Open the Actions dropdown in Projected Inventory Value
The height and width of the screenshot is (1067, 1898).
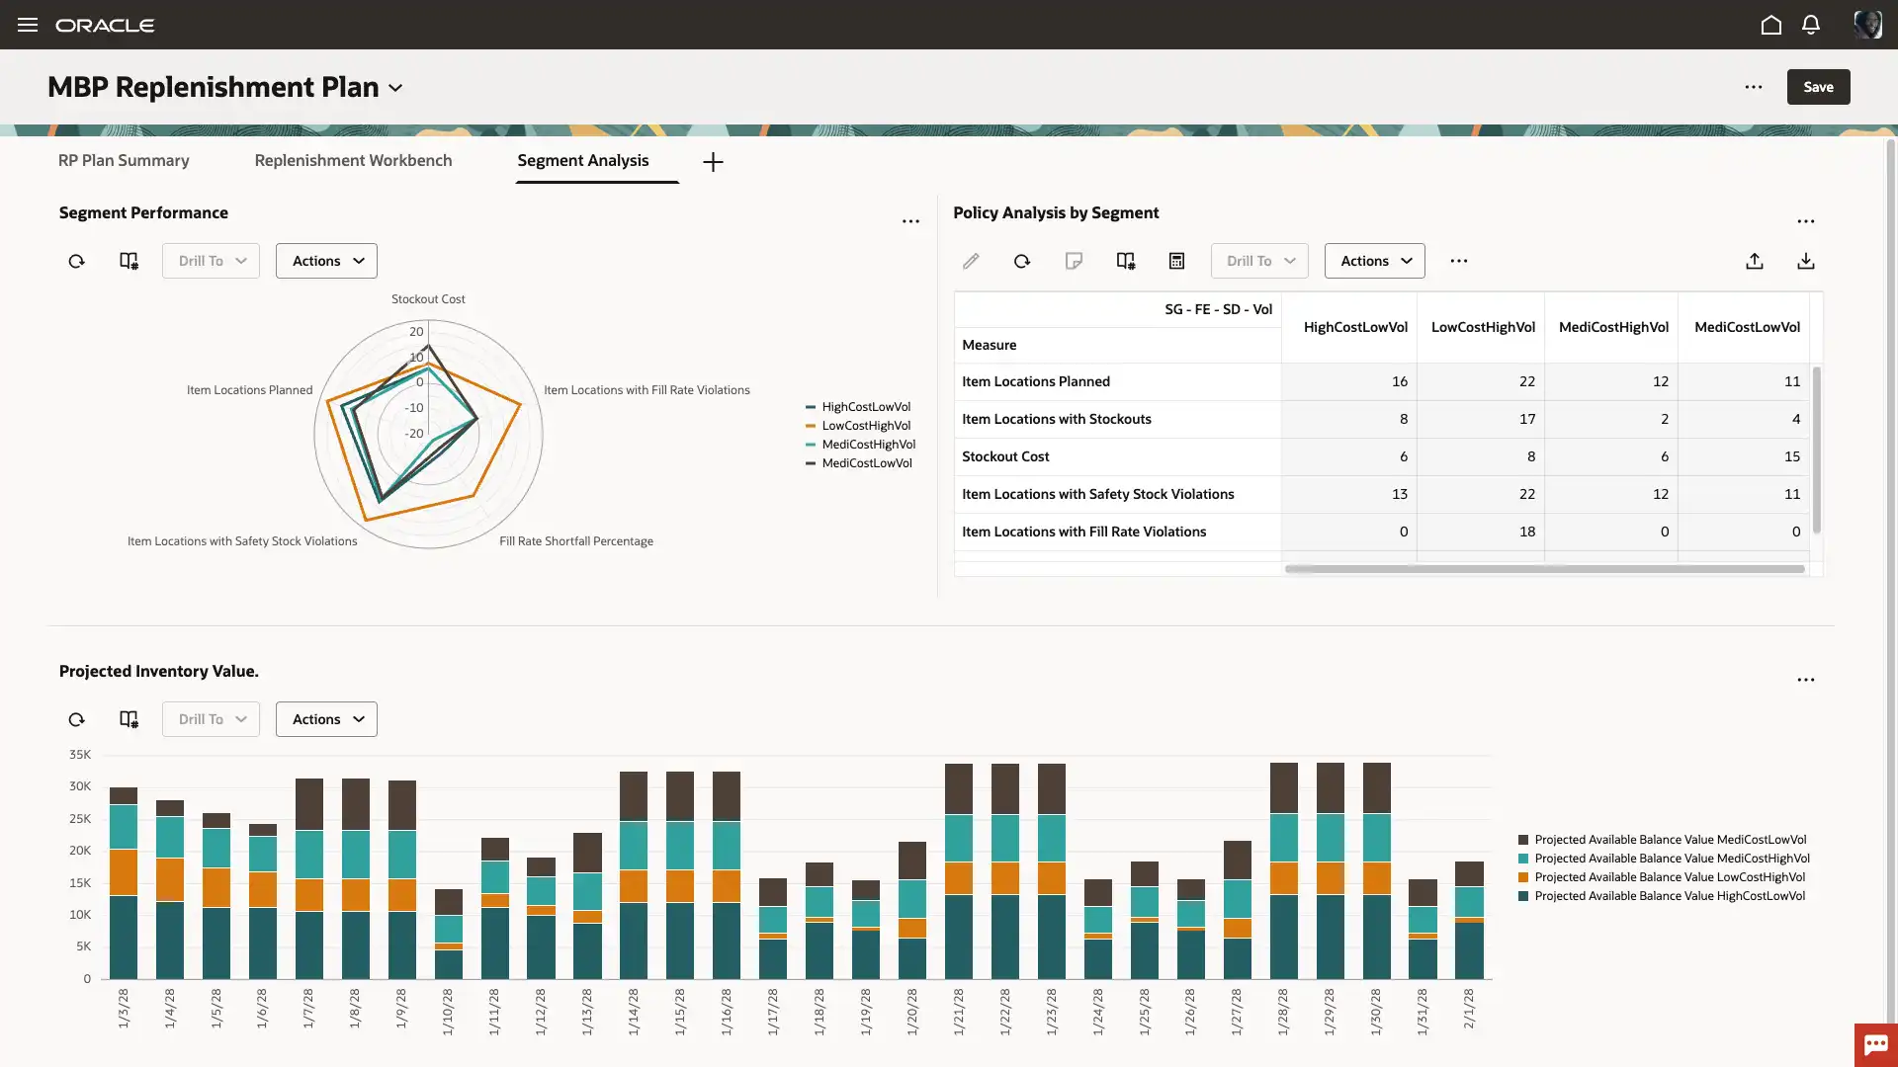click(x=326, y=719)
